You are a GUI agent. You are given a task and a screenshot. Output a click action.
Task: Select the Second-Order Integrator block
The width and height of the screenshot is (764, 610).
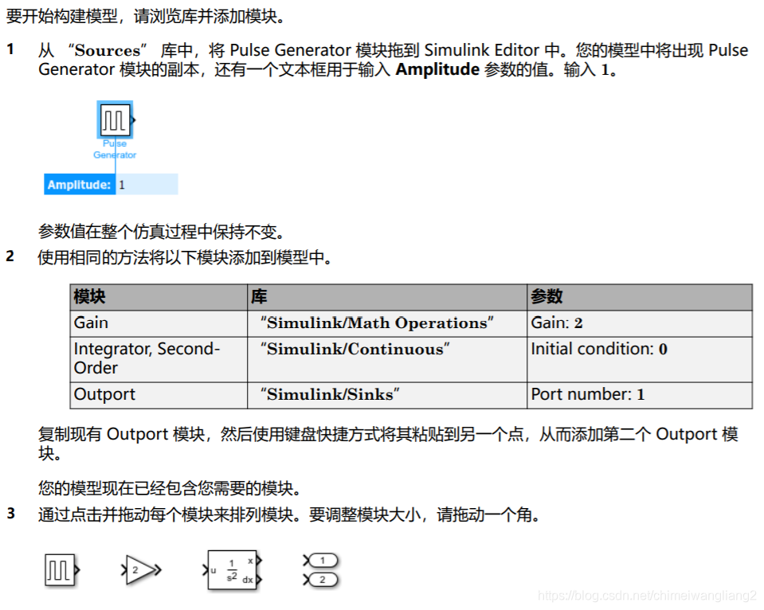tap(233, 570)
